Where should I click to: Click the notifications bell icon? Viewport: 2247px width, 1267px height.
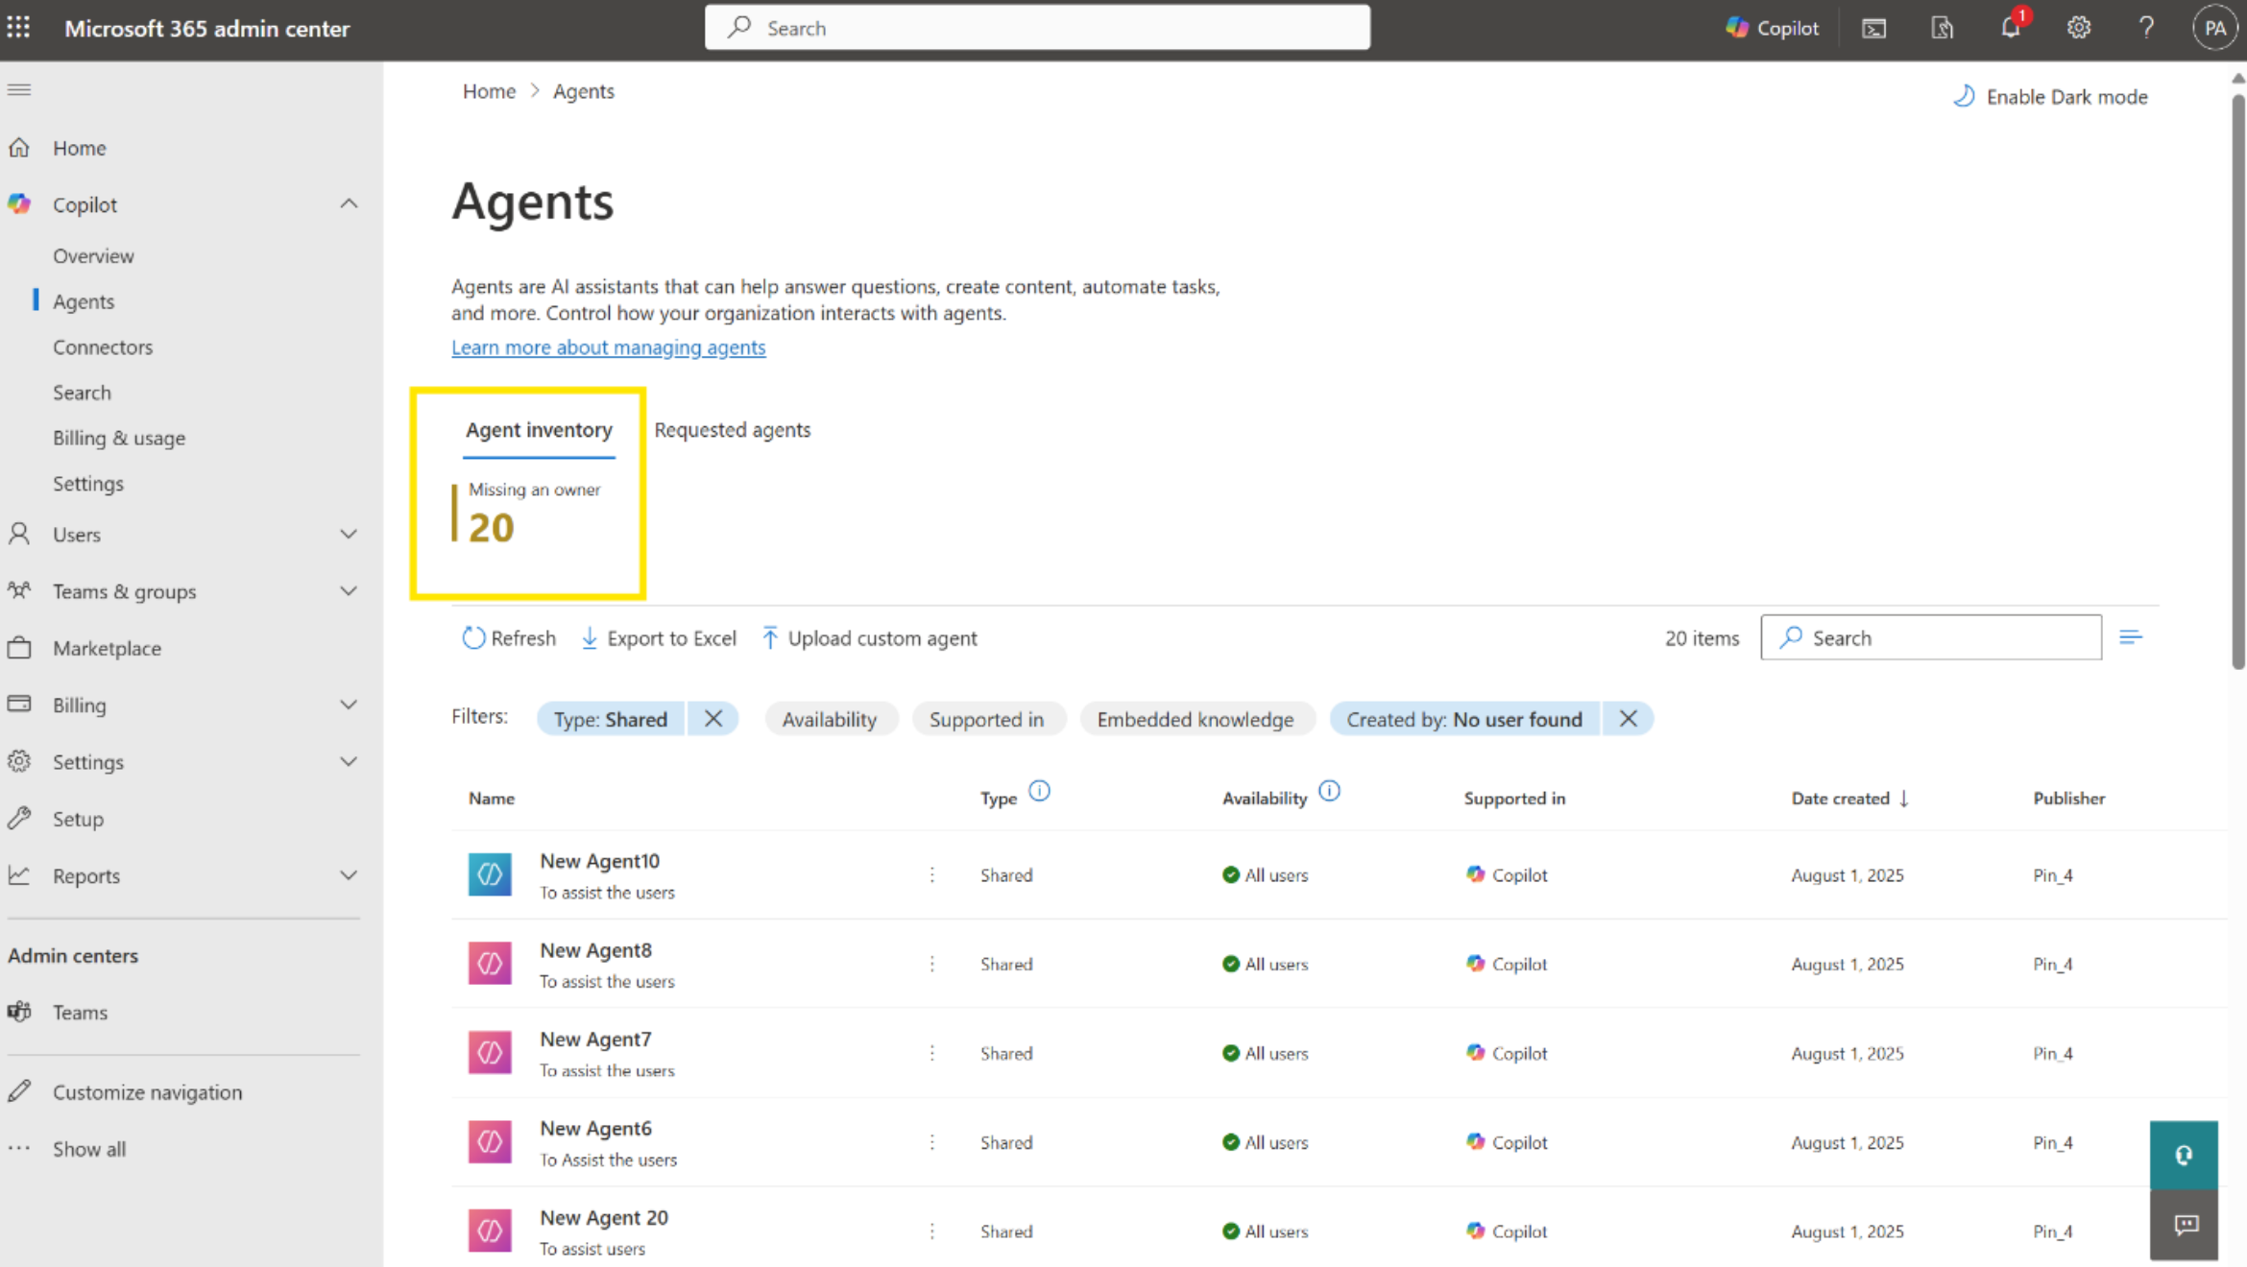pos(2010,28)
